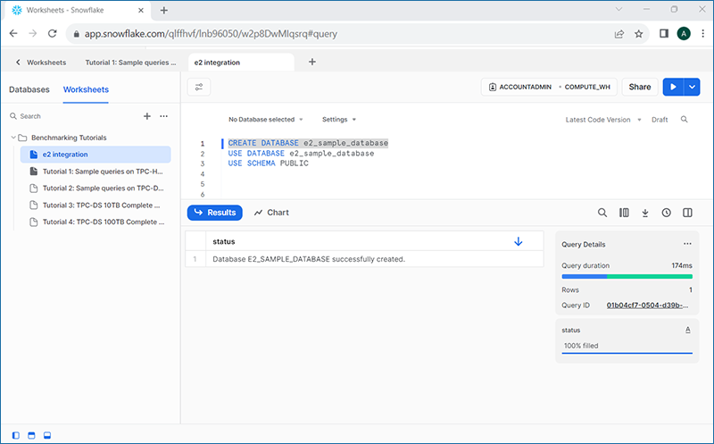This screenshot has height=444, width=714.
Task: Share this page via browser icon
Action: [619, 34]
